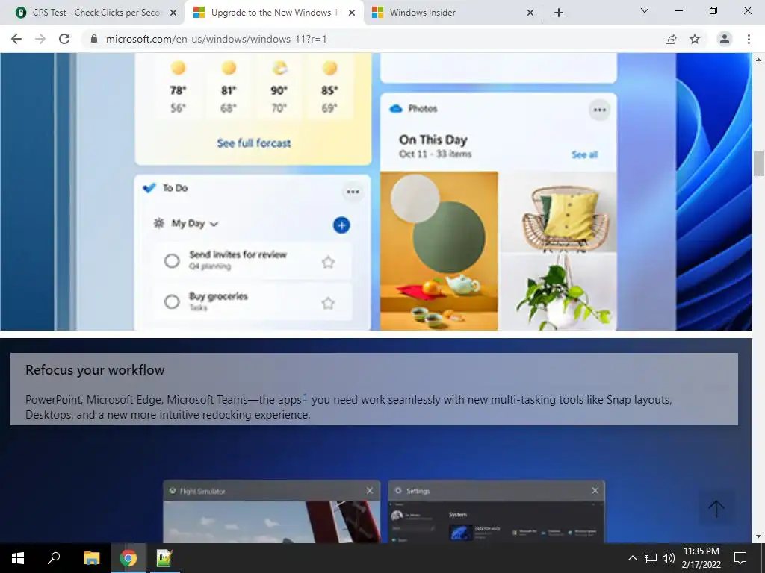Click the 90° partly cloudy forecast day
The image size is (765, 573).
[x=279, y=87]
